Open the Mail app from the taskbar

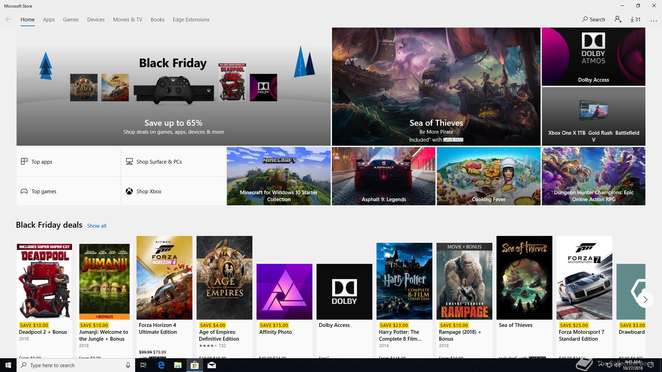tap(212, 365)
